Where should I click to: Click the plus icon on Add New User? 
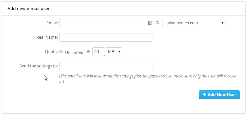[204, 95]
